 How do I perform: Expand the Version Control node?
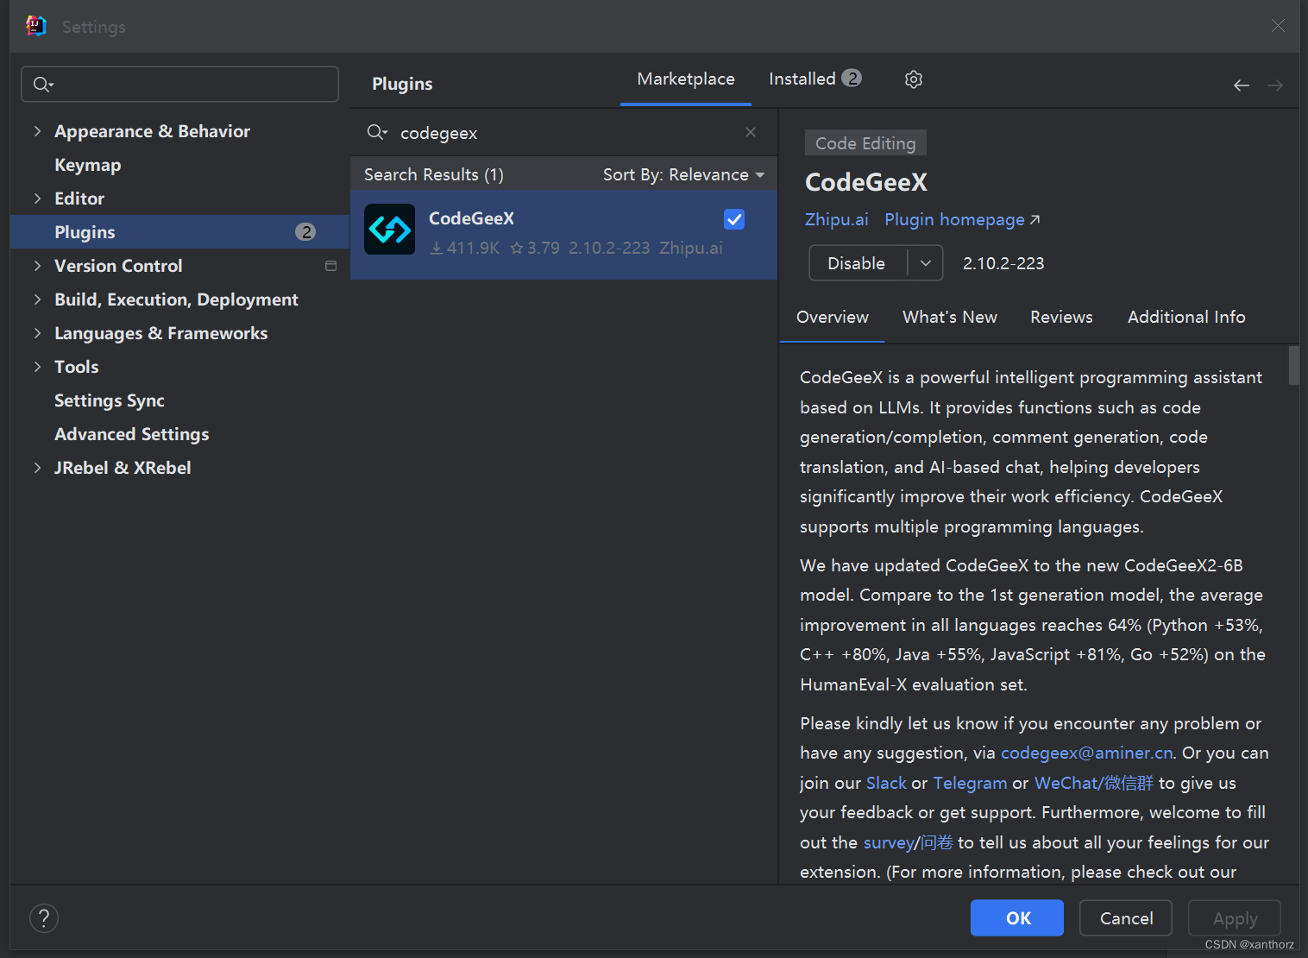point(37,266)
